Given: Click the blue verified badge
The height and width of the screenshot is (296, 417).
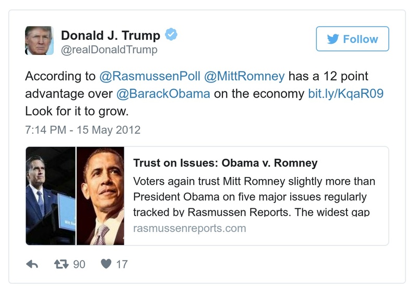Looking at the screenshot, I should click(x=171, y=35).
